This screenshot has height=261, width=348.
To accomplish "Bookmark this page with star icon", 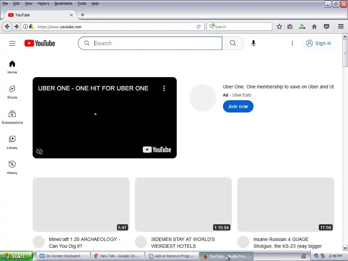I will click(279, 27).
